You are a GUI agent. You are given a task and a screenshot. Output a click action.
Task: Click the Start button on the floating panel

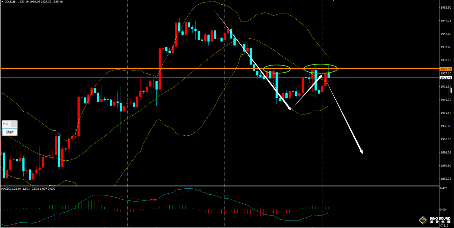click(10, 132)
